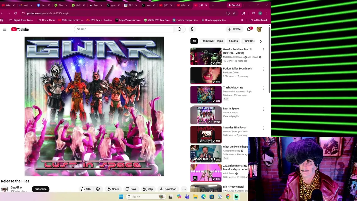Start voice search with microphone icon
This screenshot has height=201, width=357.
point(192,29)
